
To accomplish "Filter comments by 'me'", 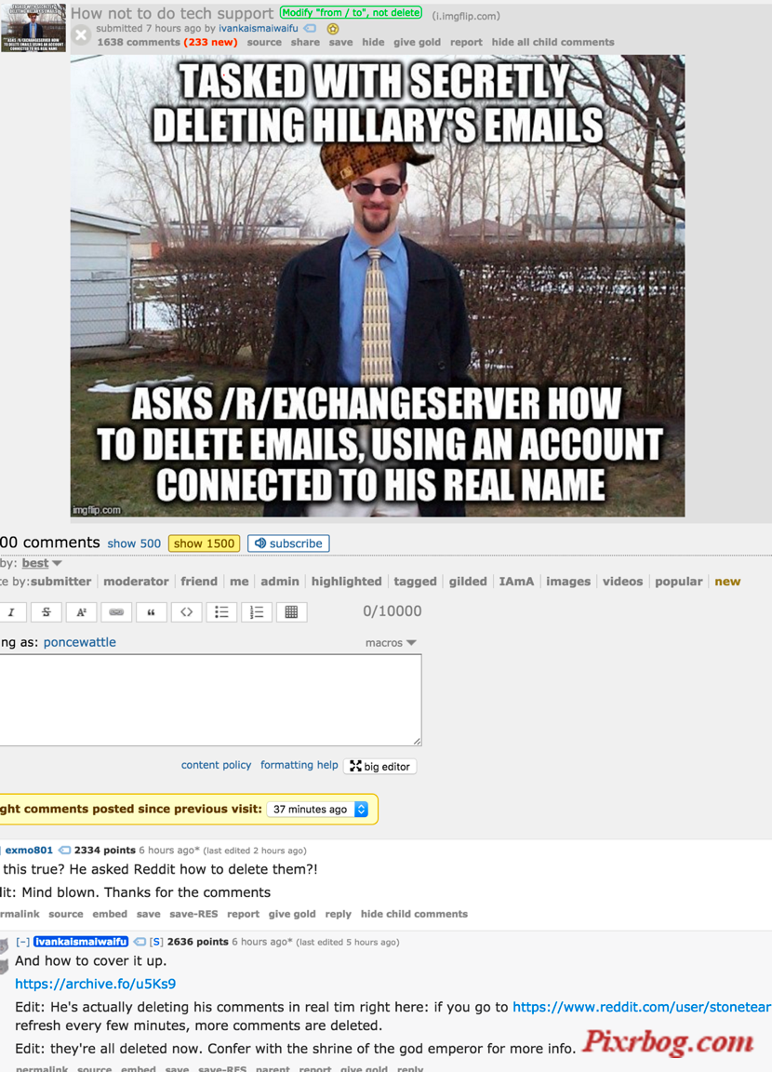I will [239, 582].
